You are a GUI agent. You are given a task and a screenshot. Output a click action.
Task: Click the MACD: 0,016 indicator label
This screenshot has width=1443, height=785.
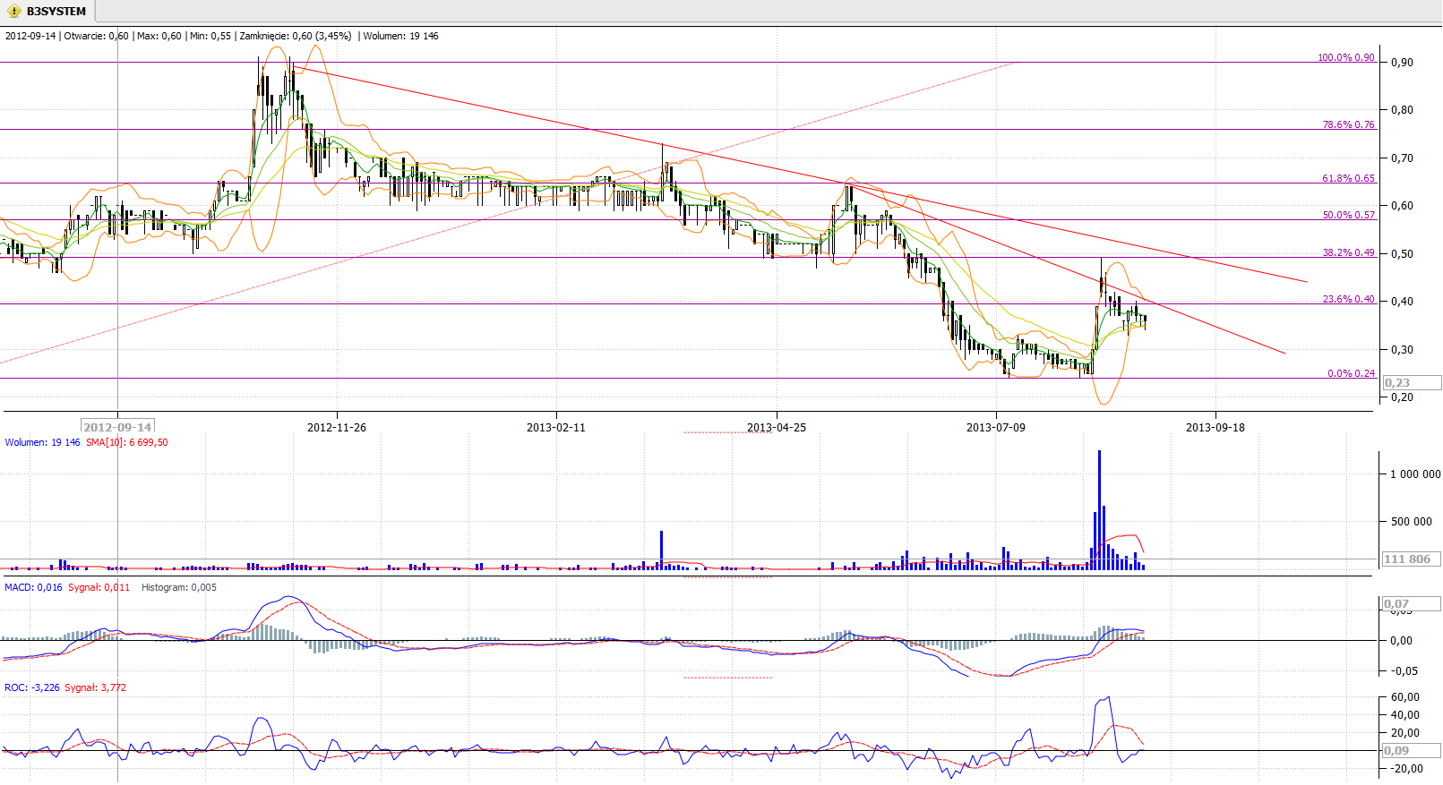tap(33, 587)
